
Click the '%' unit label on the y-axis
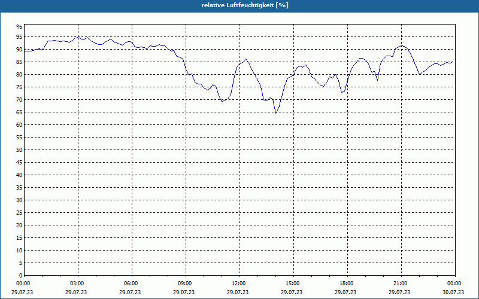coord(19,27)
